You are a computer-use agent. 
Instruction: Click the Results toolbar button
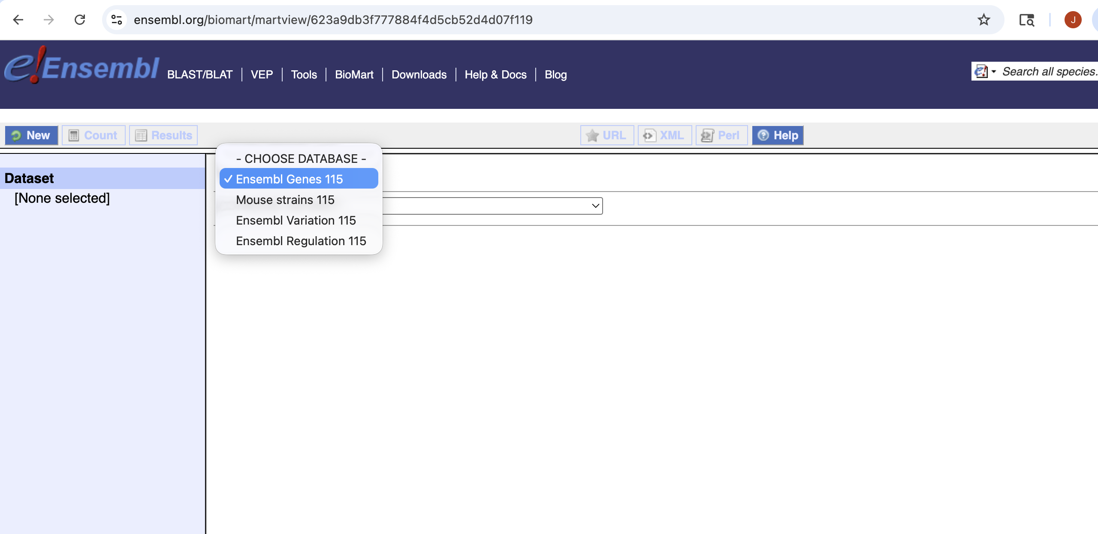[163, 135]
